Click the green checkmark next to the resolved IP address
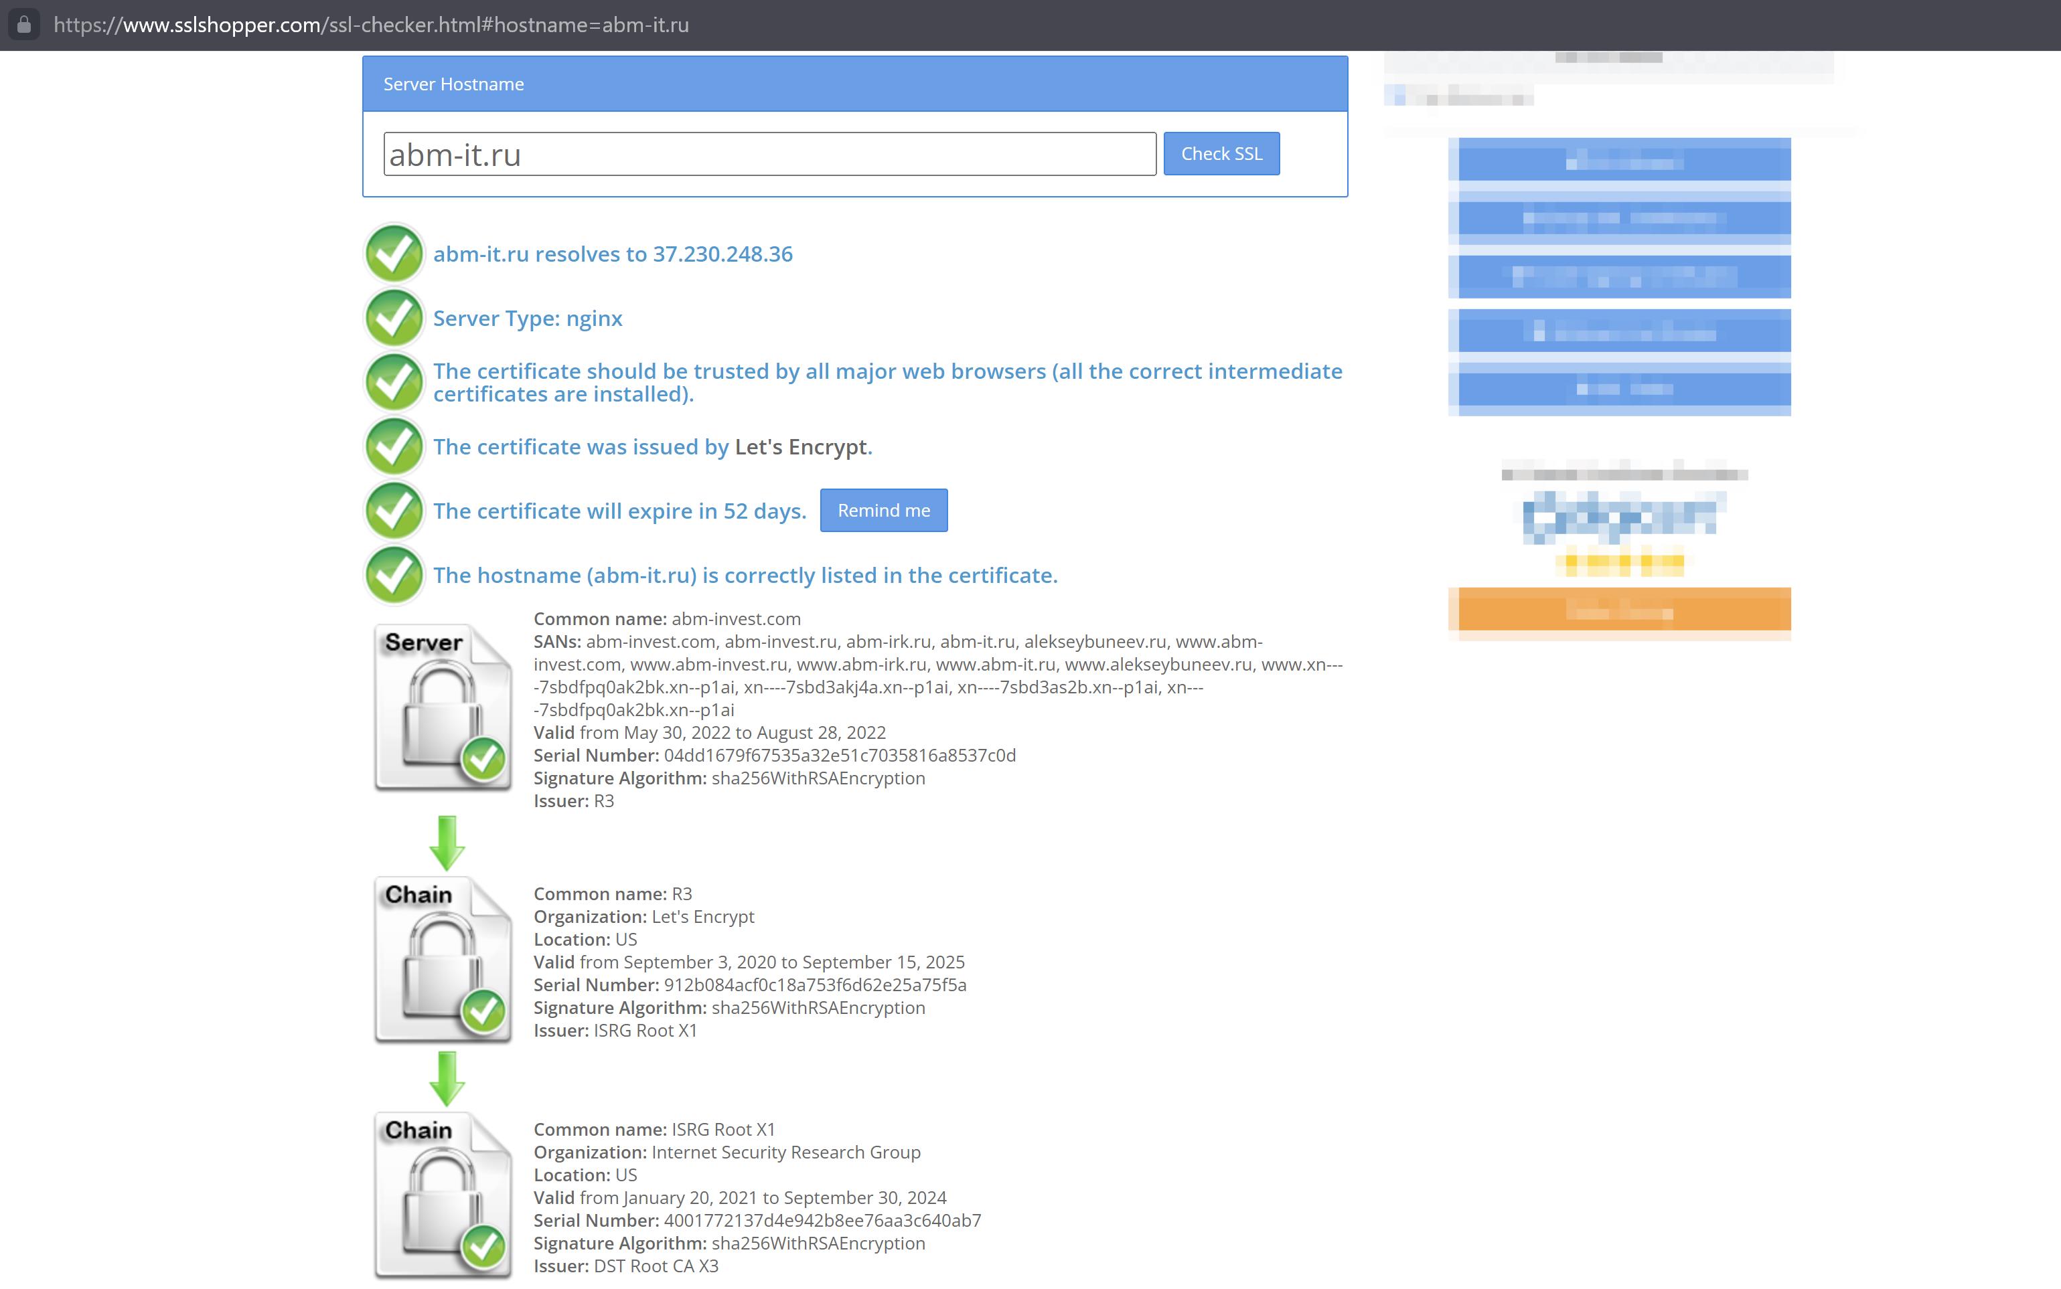2061x1289 pixels. point(393,253)
